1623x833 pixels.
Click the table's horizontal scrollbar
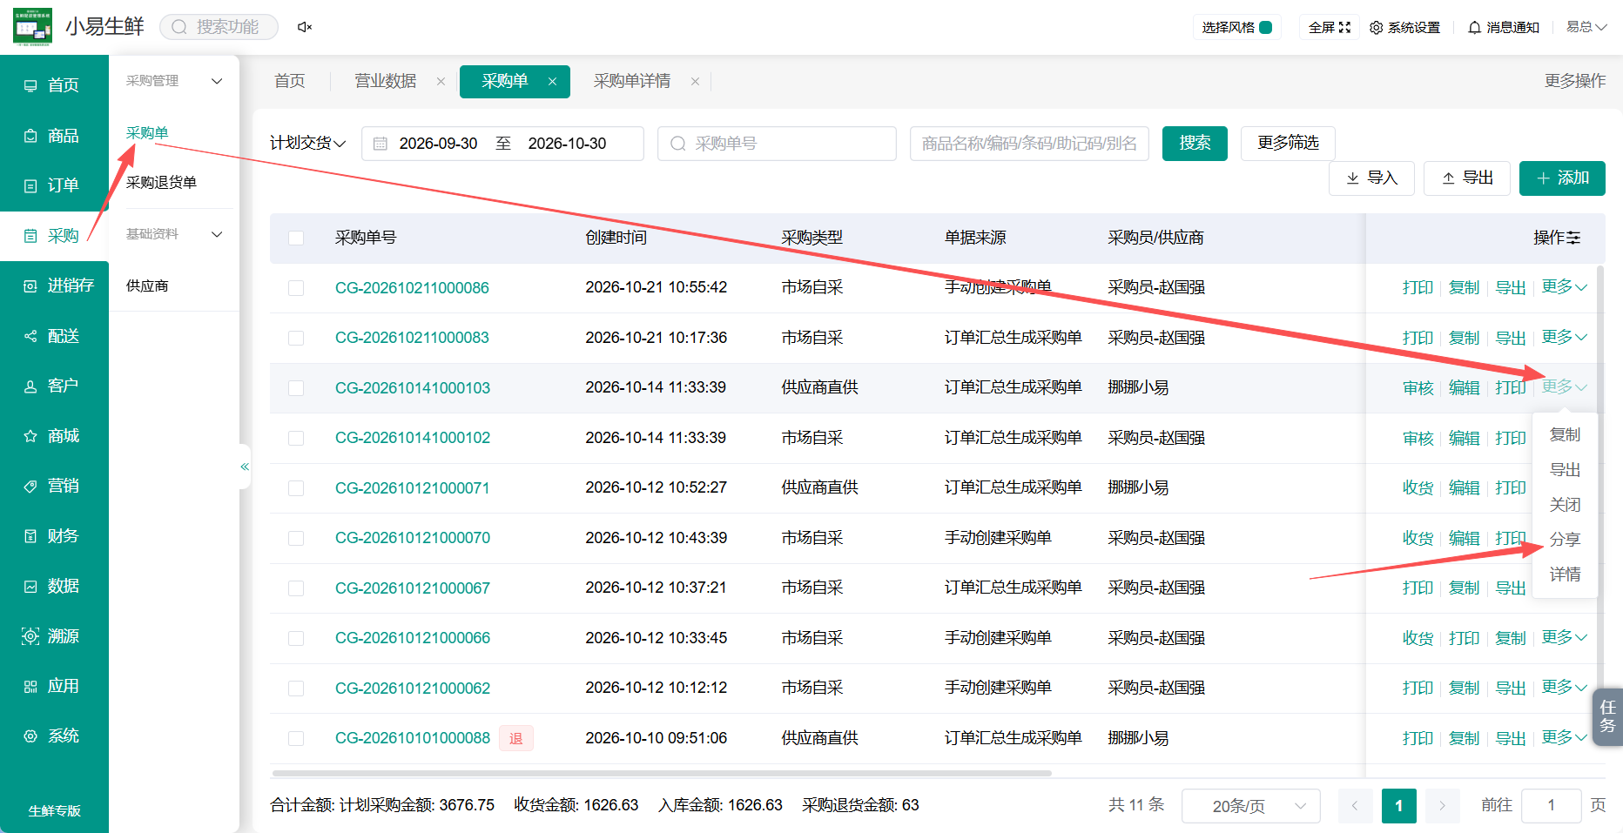662,773
